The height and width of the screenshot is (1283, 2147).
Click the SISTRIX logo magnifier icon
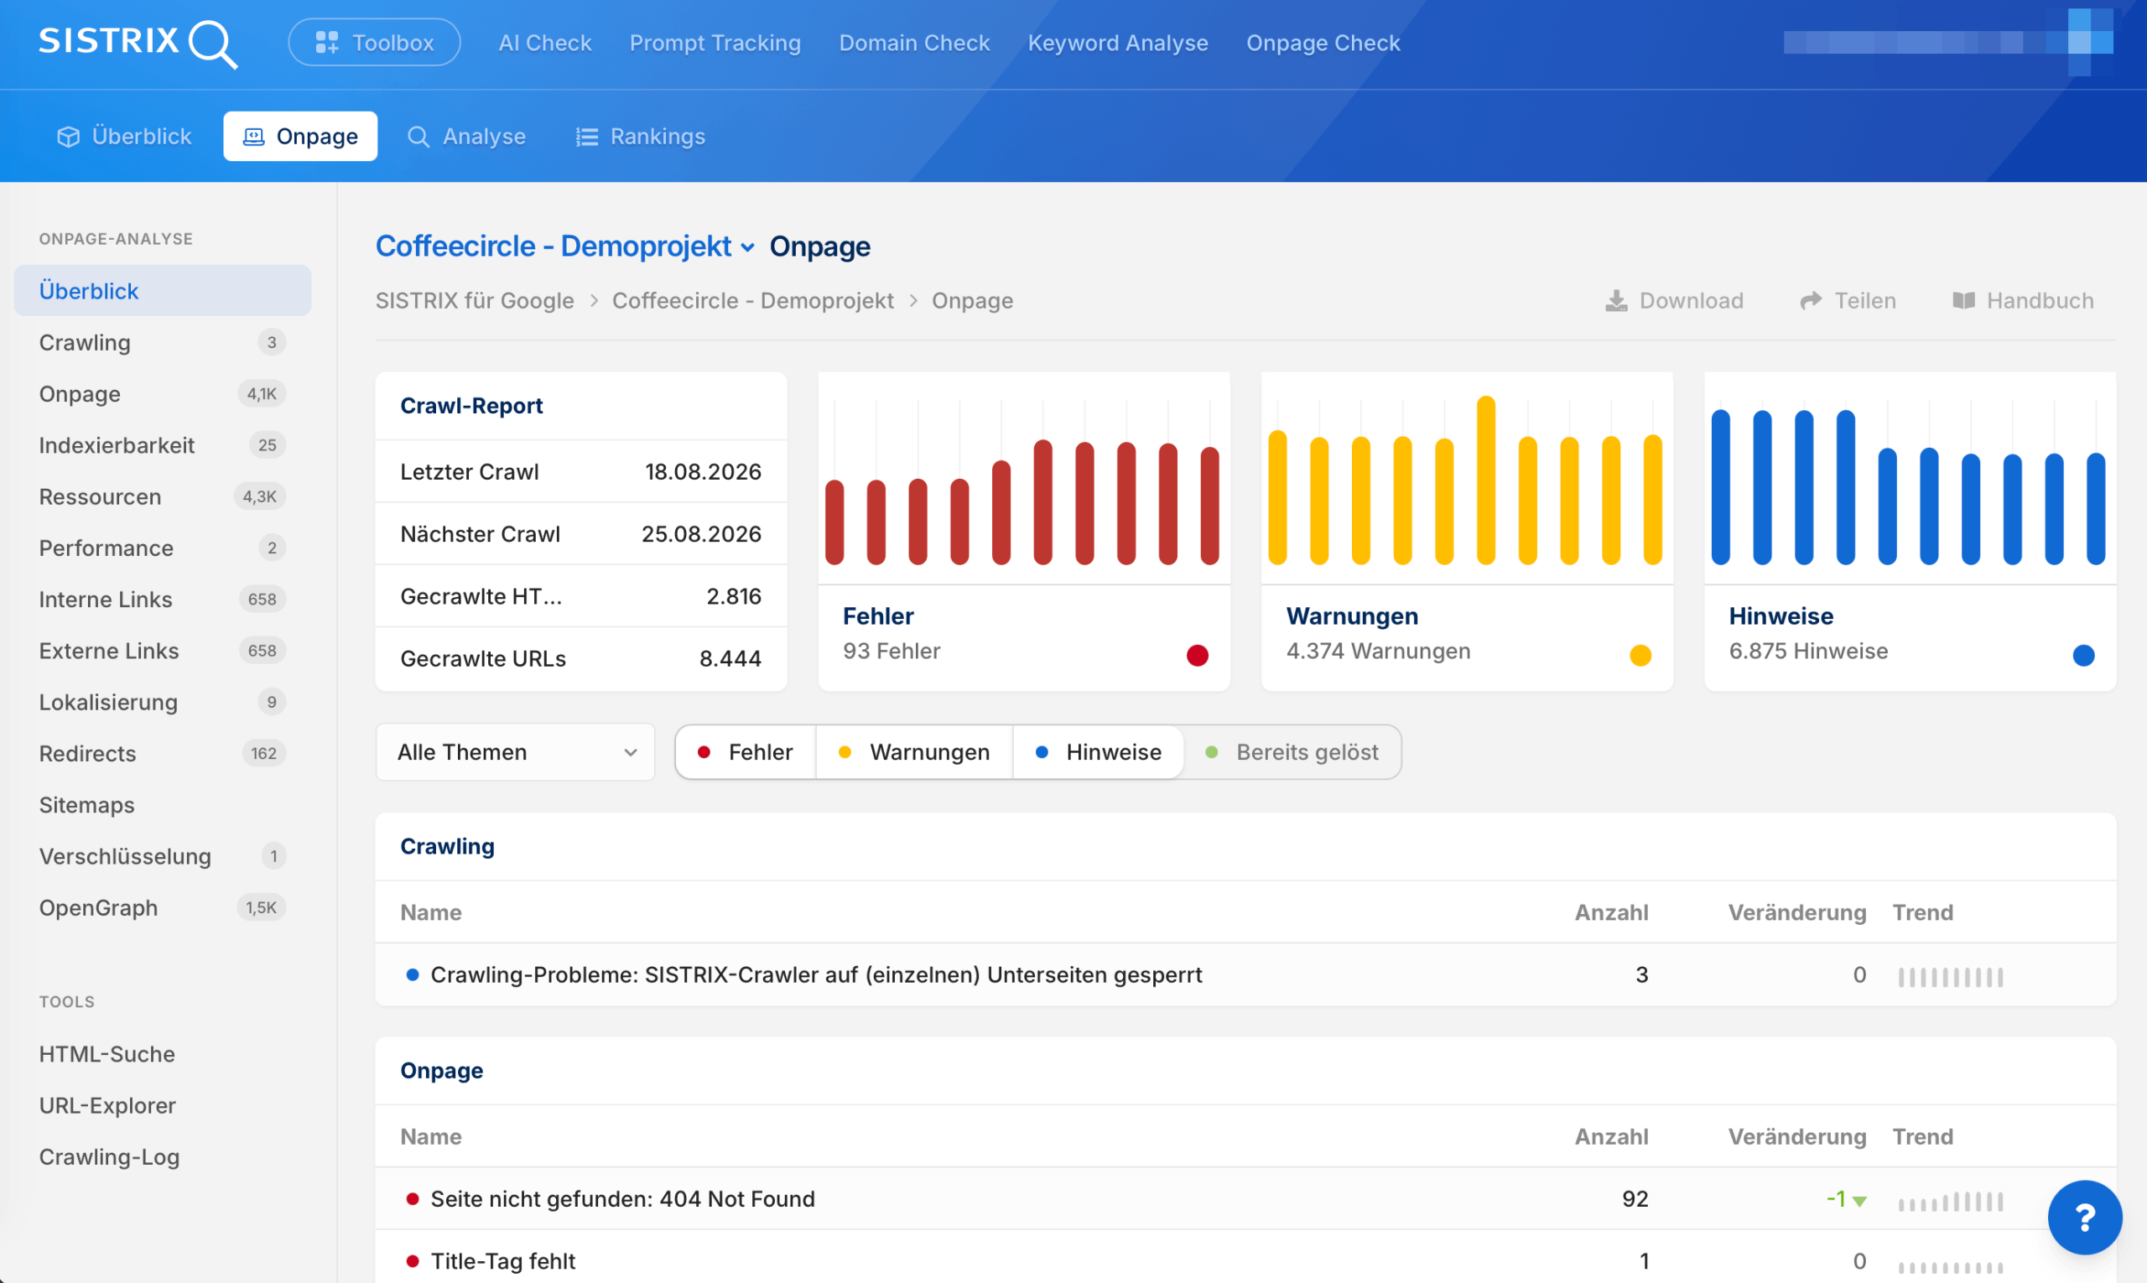coord(213,44)
